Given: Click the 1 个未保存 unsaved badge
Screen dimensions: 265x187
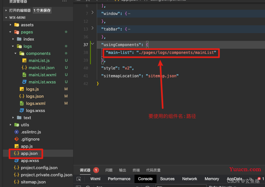Looking at the screenshot, I should tap(42, 10).
